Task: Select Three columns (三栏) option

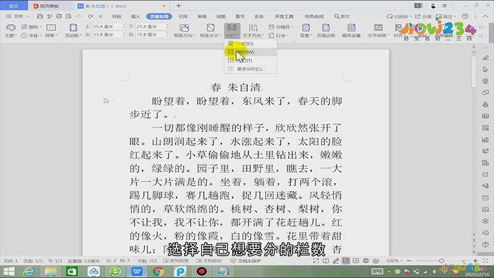Action: [x=251, y=60]
